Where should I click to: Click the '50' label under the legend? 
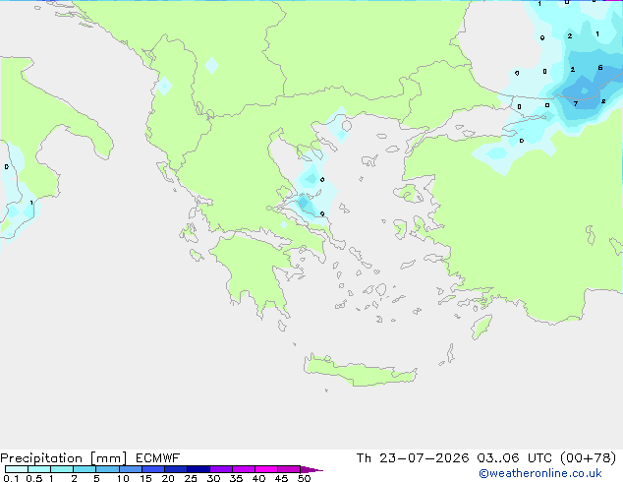304,478
